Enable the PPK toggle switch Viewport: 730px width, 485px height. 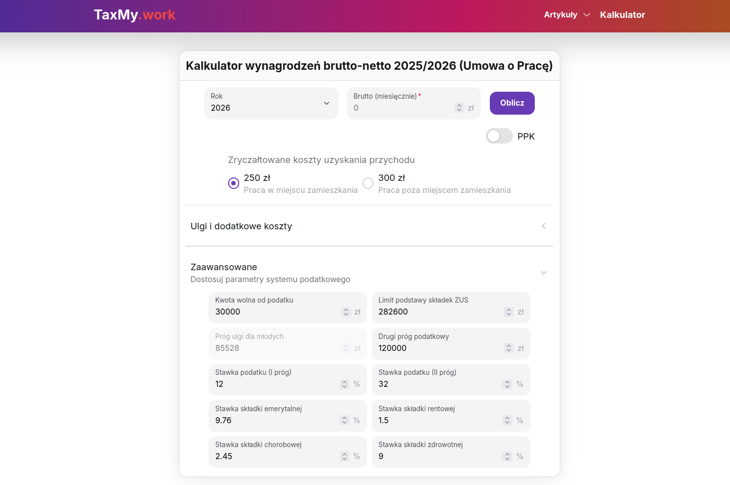[499, 136]
